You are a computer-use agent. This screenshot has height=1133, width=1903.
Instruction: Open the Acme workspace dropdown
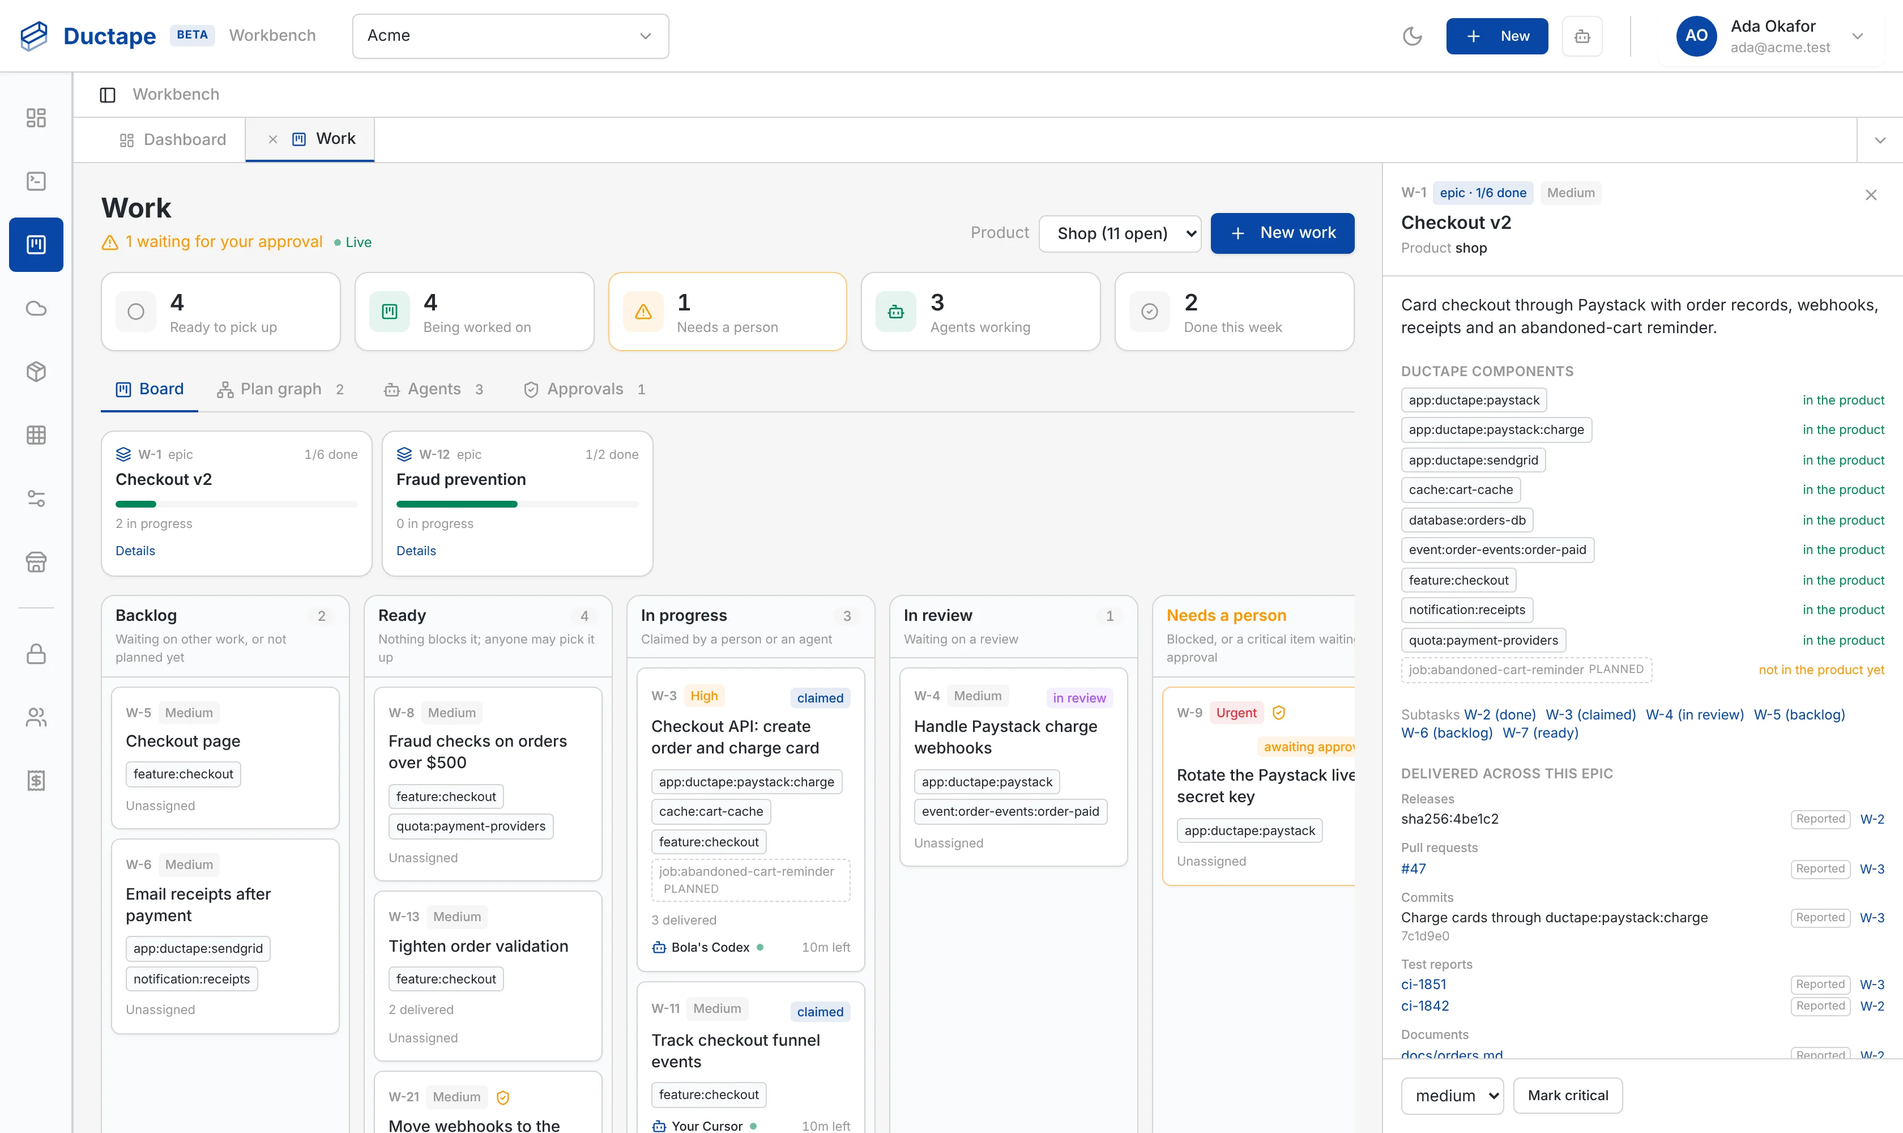[510, 36]
